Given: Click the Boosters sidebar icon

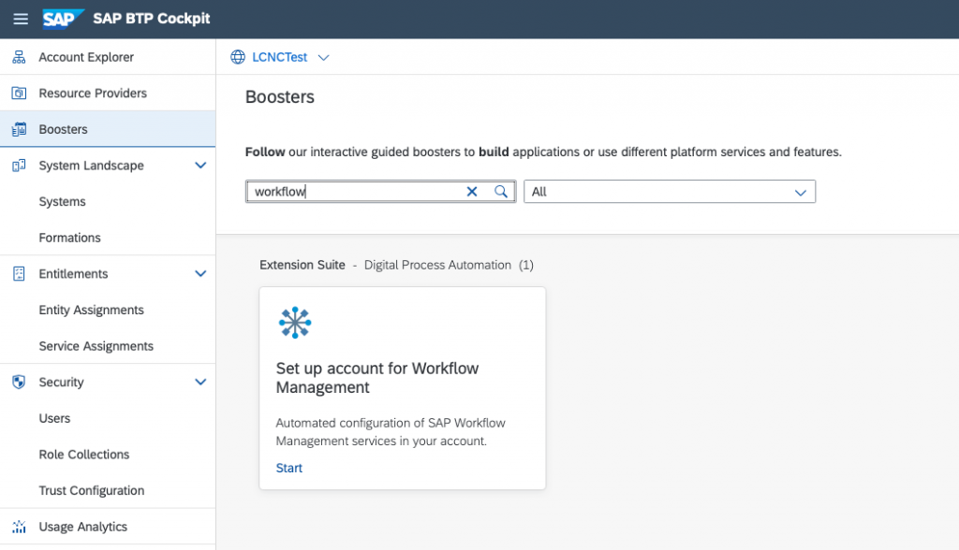Looking at the screenshot, I should click(x=19, y=129).
